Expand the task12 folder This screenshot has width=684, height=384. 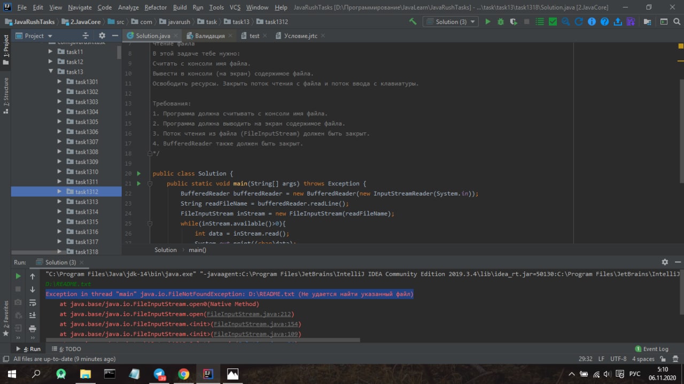tap(51, 62)
